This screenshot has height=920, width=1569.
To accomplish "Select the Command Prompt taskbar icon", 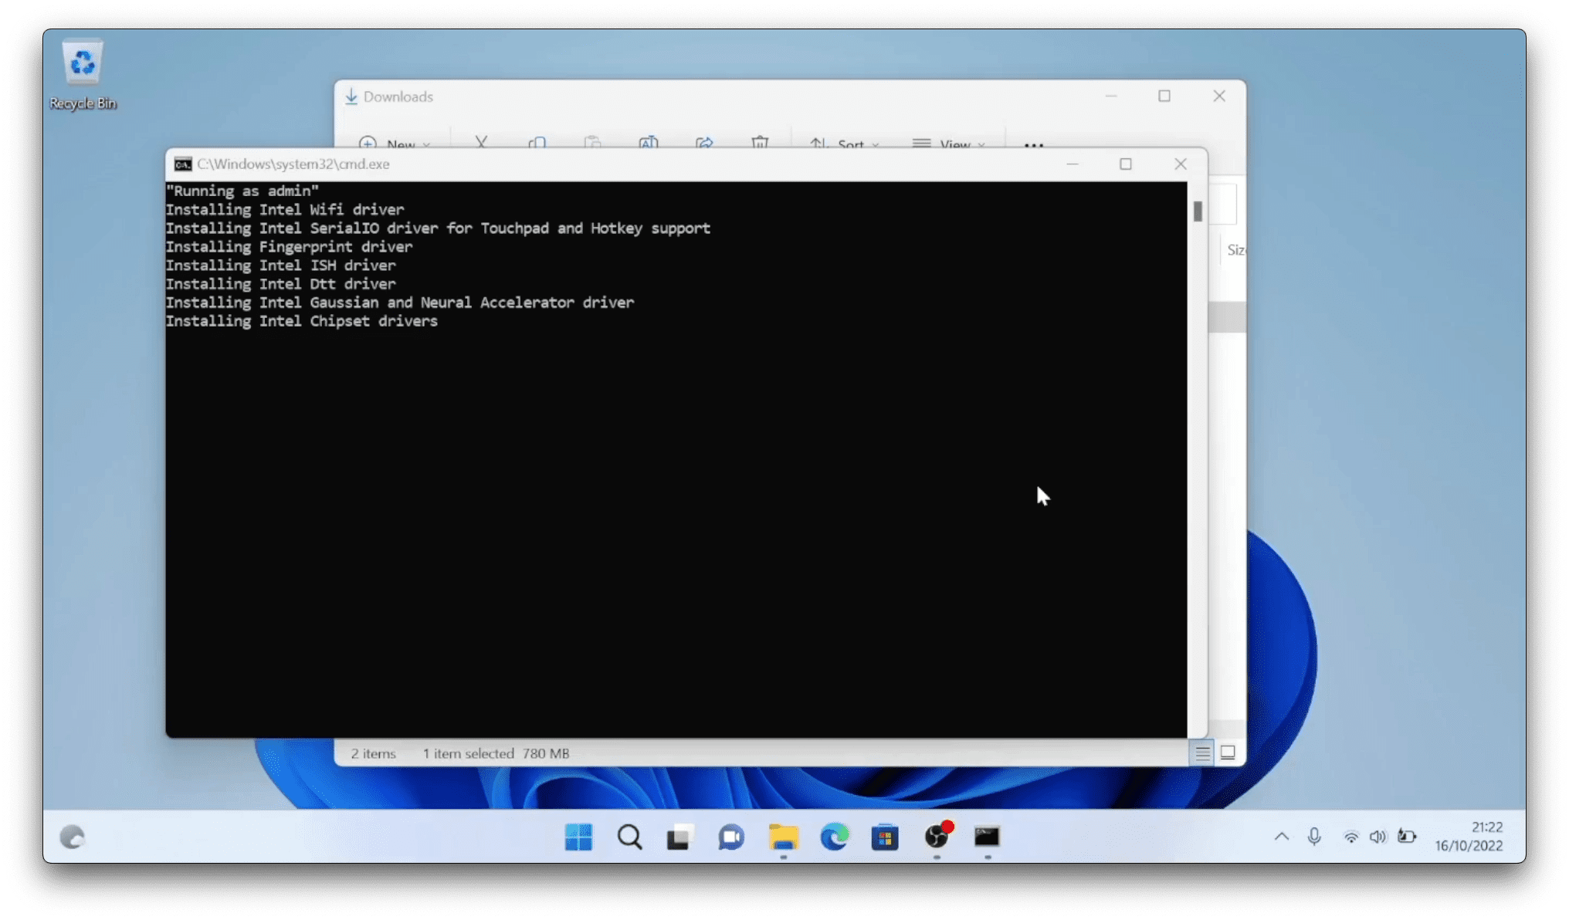I will 987,837.
